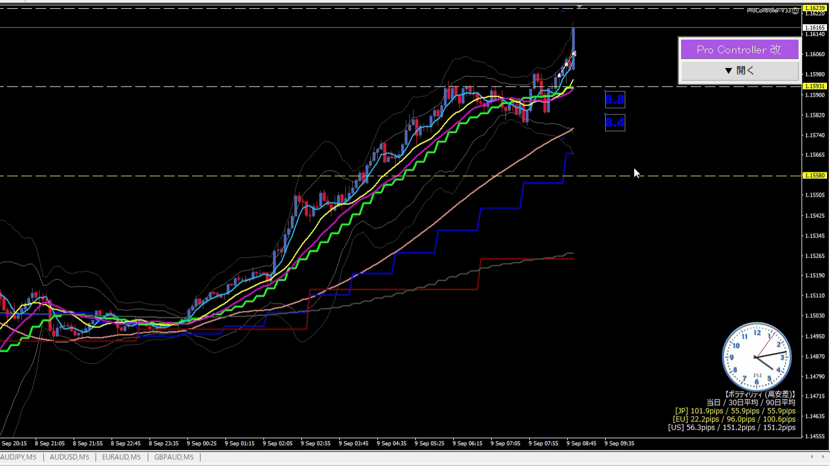Switch to the AUDUSD,M5 chart tab
This screenshot has height=466, width=830.
[x=69, y=457]
